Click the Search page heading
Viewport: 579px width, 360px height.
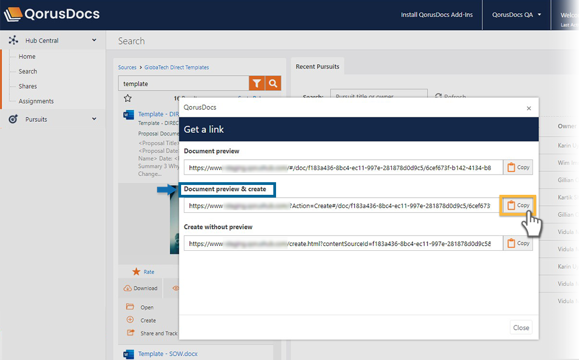point(132,41)
